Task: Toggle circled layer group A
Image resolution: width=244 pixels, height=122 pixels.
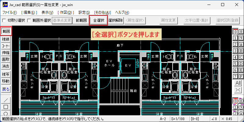Action: pyautogui.click(x=241, y=113)
